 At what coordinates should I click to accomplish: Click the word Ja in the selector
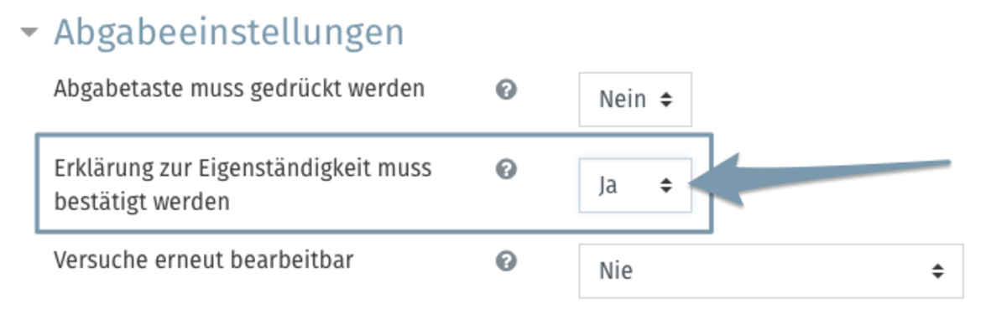click(x=608, y=187)
